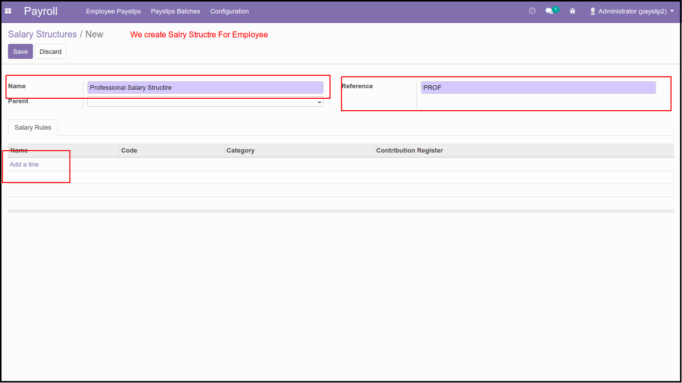The image size is (682, 383).
Task: Sort by the Name column header in the table
Action: [x=63, y=151]
